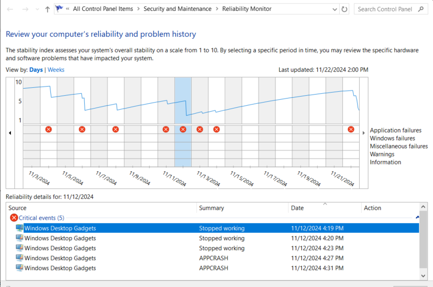This screenshot has height=287, width=433.
Task: Sort by the Source column header
Action: 101,208
